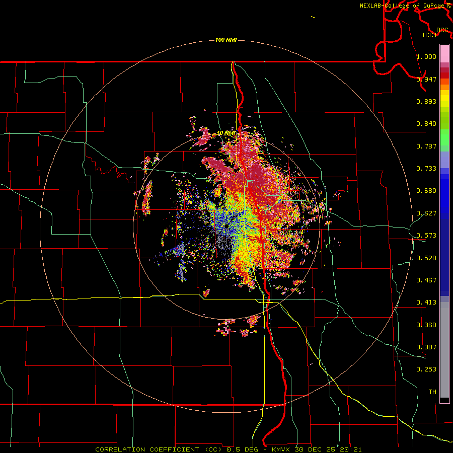Select the 0.467 scale value
453x453 pixels.
click(x=426, y=280)
